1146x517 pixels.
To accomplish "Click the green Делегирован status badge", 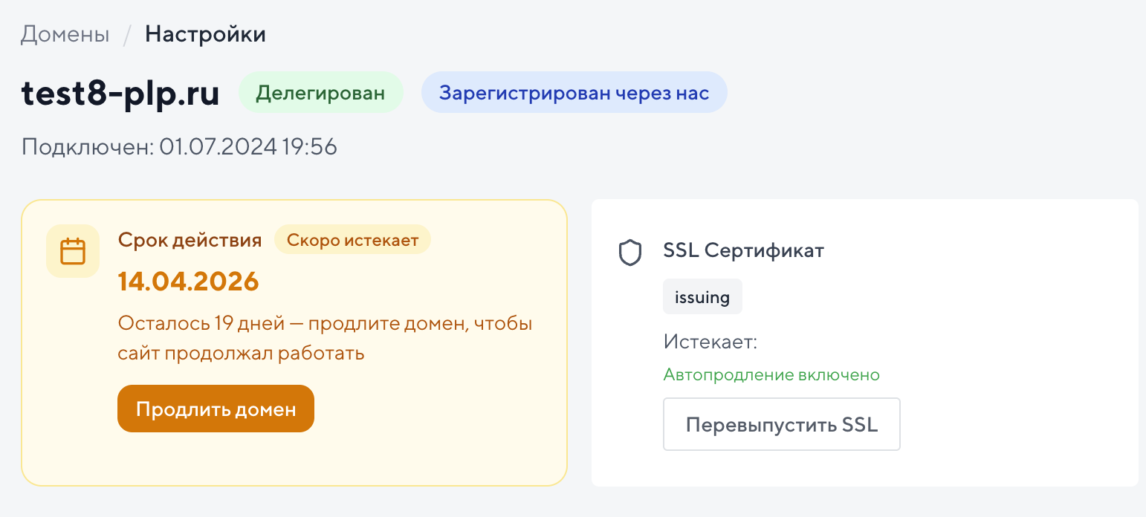I will (x=320, y=93).
